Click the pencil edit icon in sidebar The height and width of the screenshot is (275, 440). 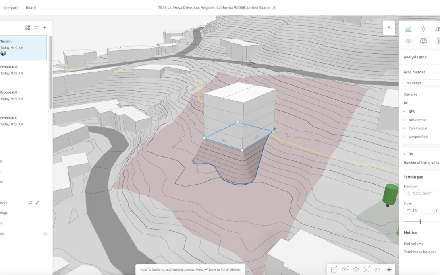pyautogui.click(x=38, y=203)
